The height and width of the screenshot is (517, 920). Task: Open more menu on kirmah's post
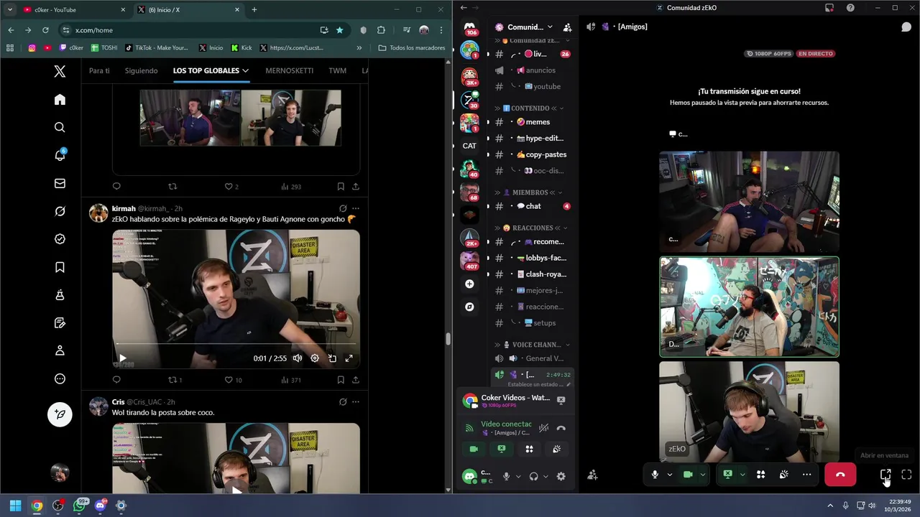pyautogui.click(x=355, y=208)
